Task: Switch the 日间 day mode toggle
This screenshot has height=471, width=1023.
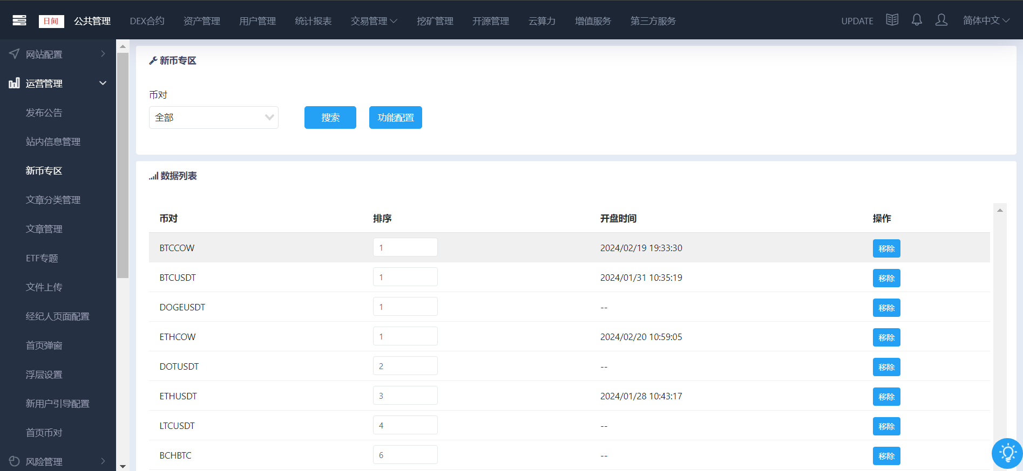Action: click(x=51, y=21)
